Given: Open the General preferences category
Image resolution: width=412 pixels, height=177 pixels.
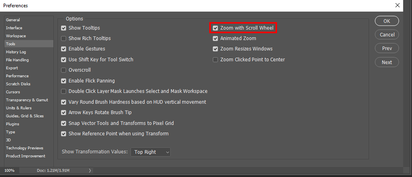Looking at the screenshot, I should [13, 20].
